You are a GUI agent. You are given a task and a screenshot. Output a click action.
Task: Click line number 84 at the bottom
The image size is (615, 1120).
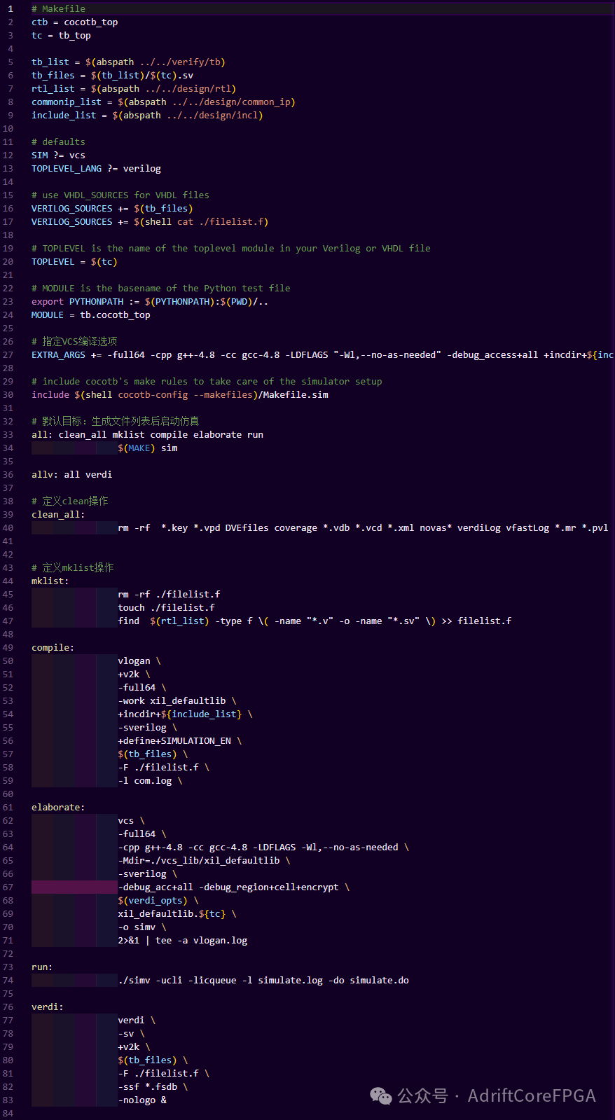tap(8, 1114)
